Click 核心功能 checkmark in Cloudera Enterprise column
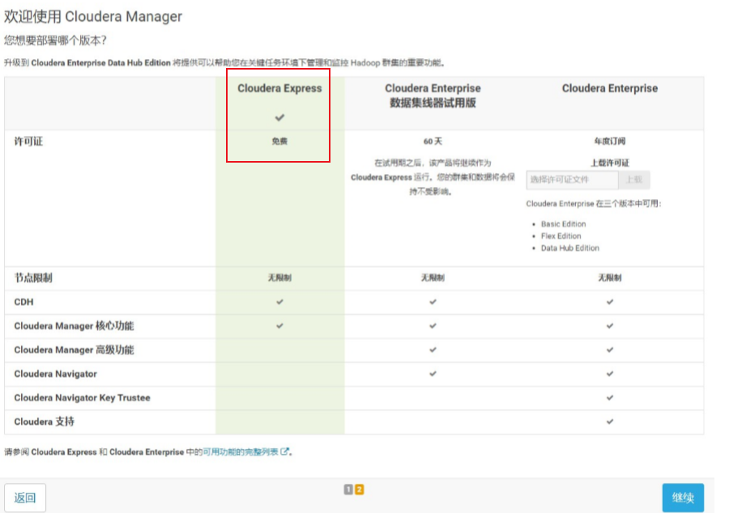 pyautogui.click(x=609, y=326)
